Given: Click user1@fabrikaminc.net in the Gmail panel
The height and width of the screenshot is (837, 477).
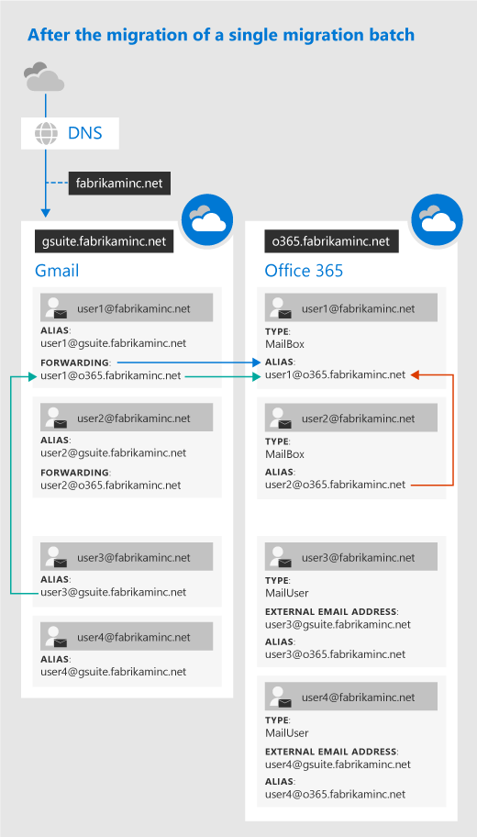Looking at the screenshot, I should tap(133, 308).
